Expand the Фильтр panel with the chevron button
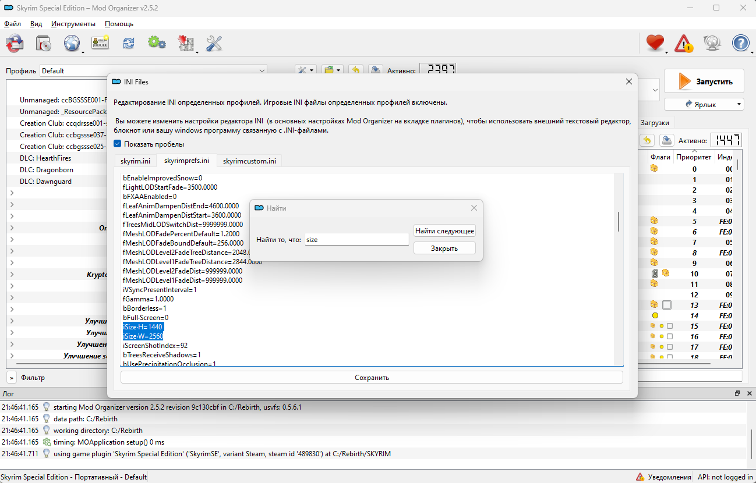756x483 pixels. click(x=12, y=378)
